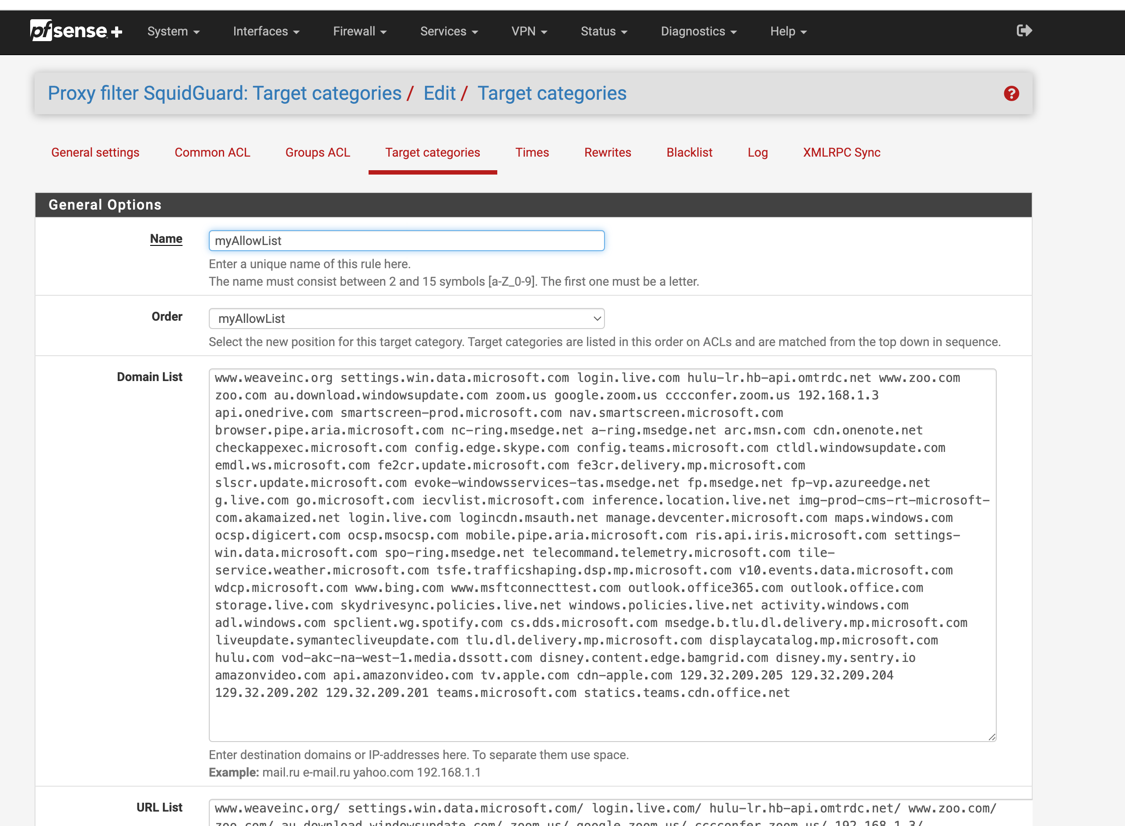Click the Domain List label
The height and width of the screenshot is (826, 1125).
coord(150,377)
